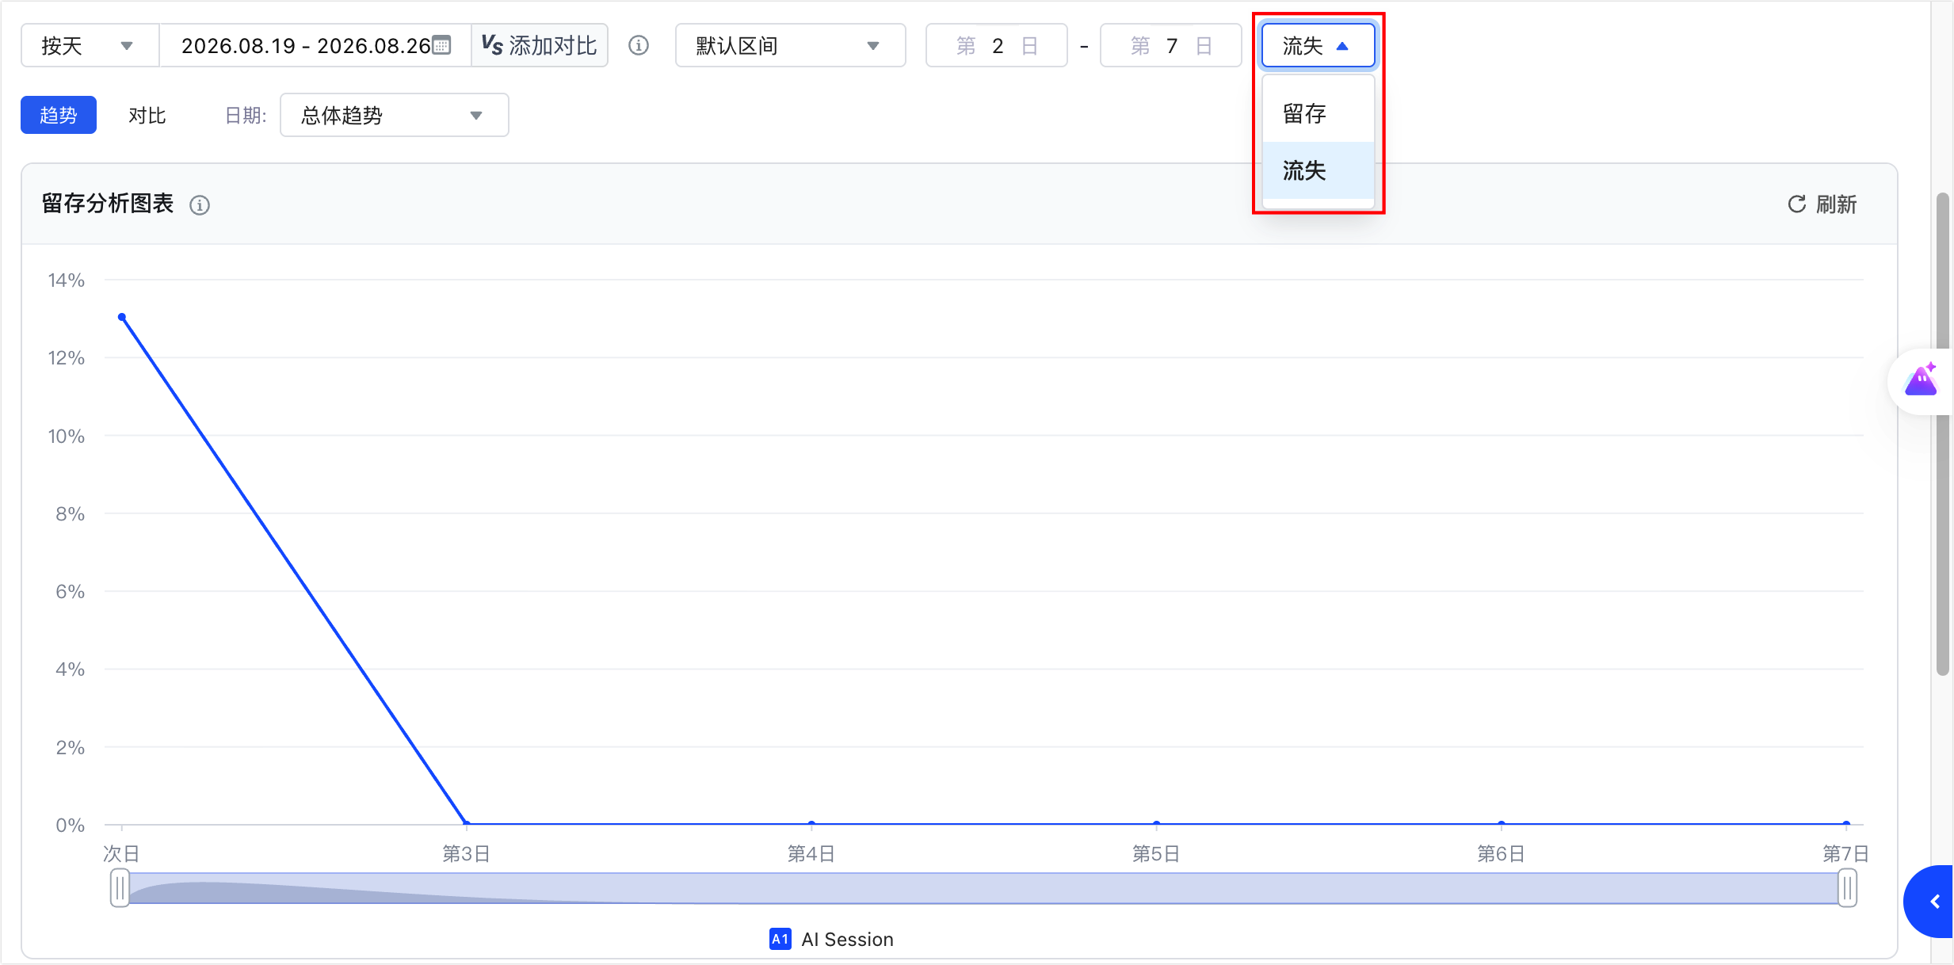Open the calendar icon in date range
The height and width of the screenshot is (965, 1954).
(441, 45)
